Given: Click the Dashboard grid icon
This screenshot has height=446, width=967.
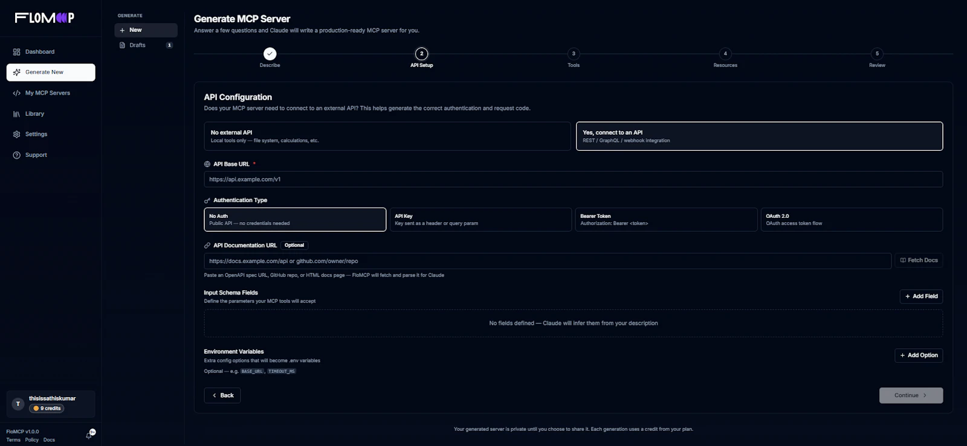Looking at the screenshot, I should click(x=17, y=52).
